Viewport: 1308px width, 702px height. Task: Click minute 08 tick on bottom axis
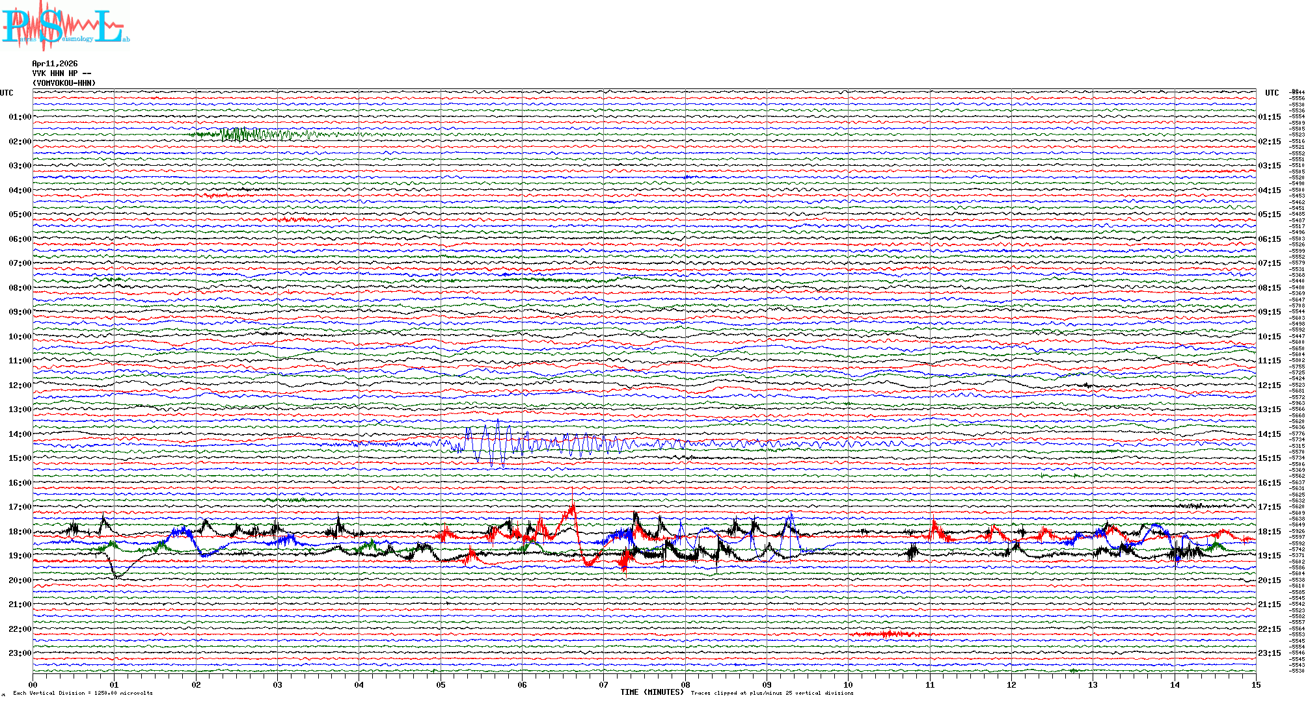[x=685, y=685]
